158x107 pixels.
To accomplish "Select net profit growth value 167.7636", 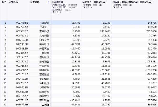I will coord(151,100).
